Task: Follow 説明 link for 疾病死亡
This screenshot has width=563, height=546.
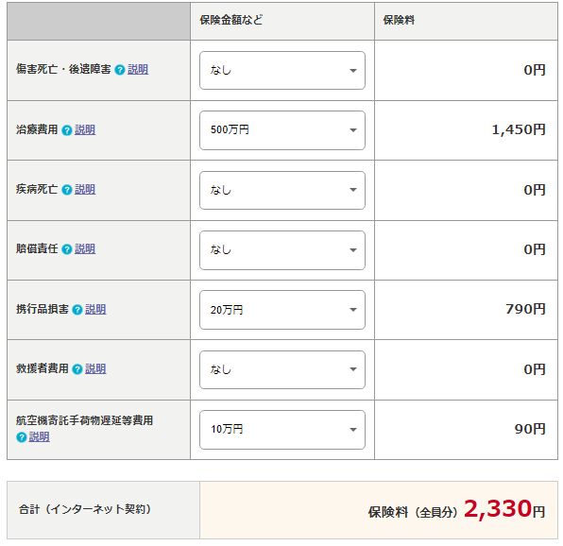Action: [85, 189]
